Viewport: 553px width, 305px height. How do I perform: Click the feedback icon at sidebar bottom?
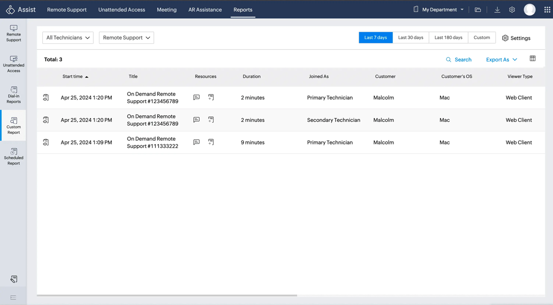tap(14, 279)
